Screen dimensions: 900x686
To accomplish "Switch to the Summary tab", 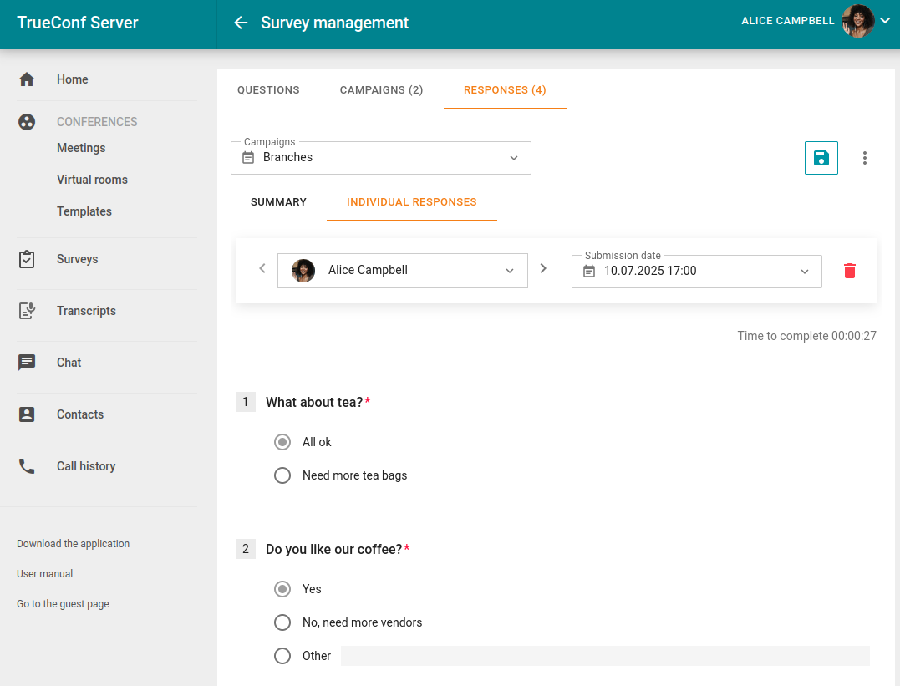I will (x=278, y=202).
